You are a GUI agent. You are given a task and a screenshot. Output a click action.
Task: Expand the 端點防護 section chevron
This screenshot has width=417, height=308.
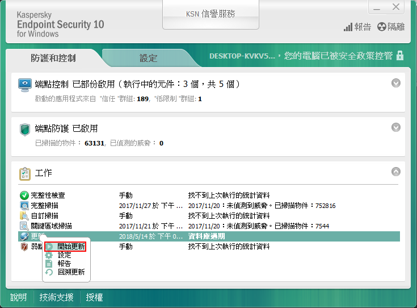coord(396,127)
